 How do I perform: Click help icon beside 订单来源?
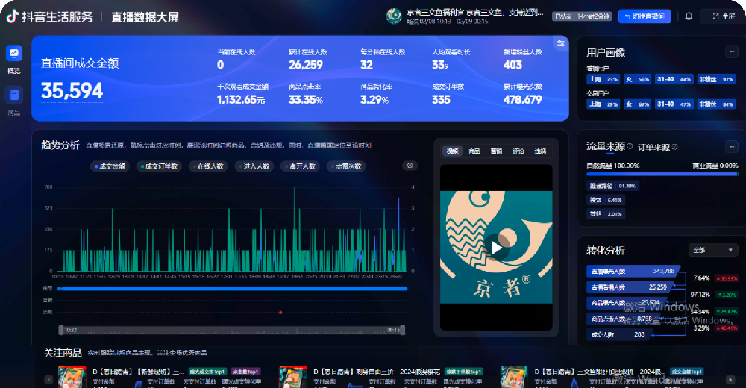click(x=675, y=146)
